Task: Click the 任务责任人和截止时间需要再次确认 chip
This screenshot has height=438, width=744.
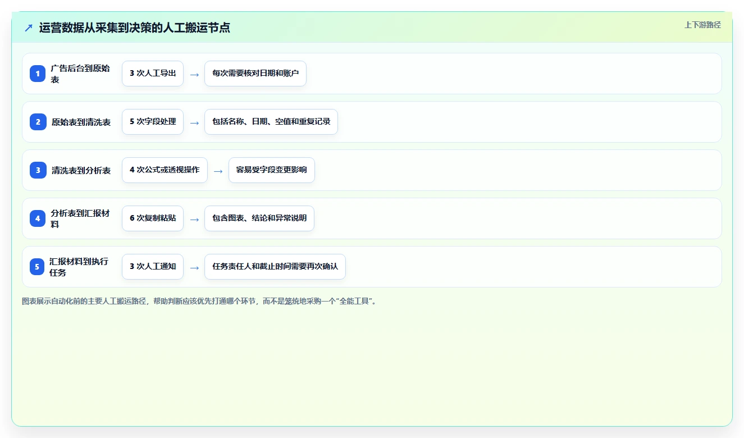Action: [275, 267]
